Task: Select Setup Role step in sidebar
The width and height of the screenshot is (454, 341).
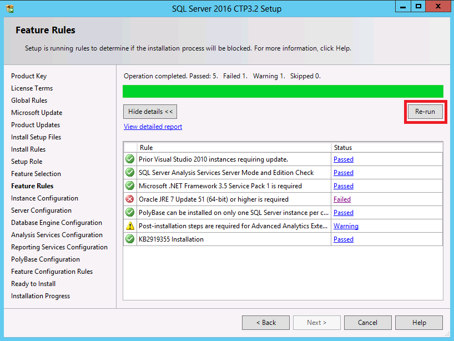Action: click(x=27, y=162)
